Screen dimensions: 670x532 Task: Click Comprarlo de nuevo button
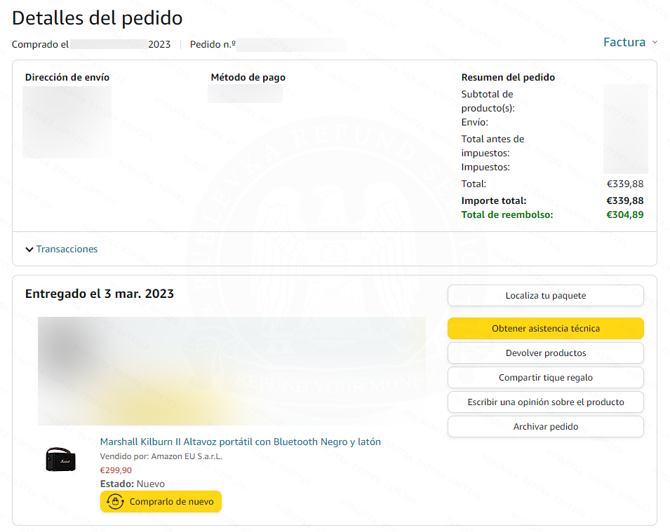161,501
